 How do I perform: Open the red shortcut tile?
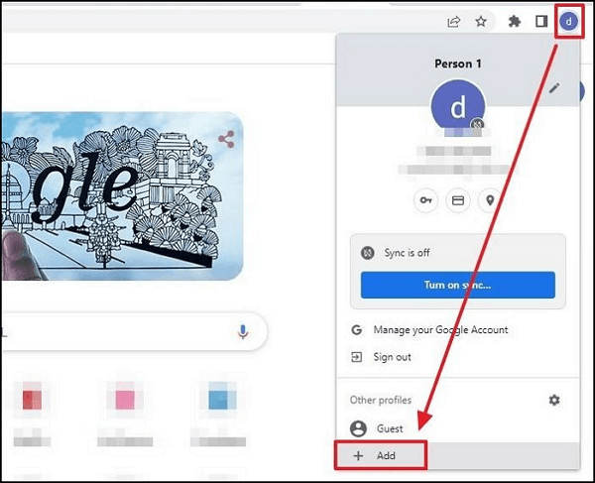click(33, 400)
